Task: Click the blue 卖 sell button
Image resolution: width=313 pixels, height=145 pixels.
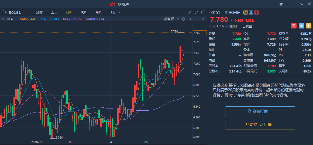Action: coord(301,26)
